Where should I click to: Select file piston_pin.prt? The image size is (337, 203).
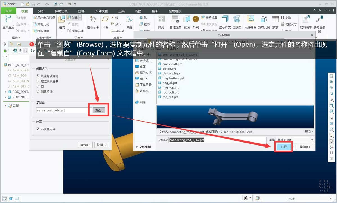pyautogui.click(x=170, y=73)
